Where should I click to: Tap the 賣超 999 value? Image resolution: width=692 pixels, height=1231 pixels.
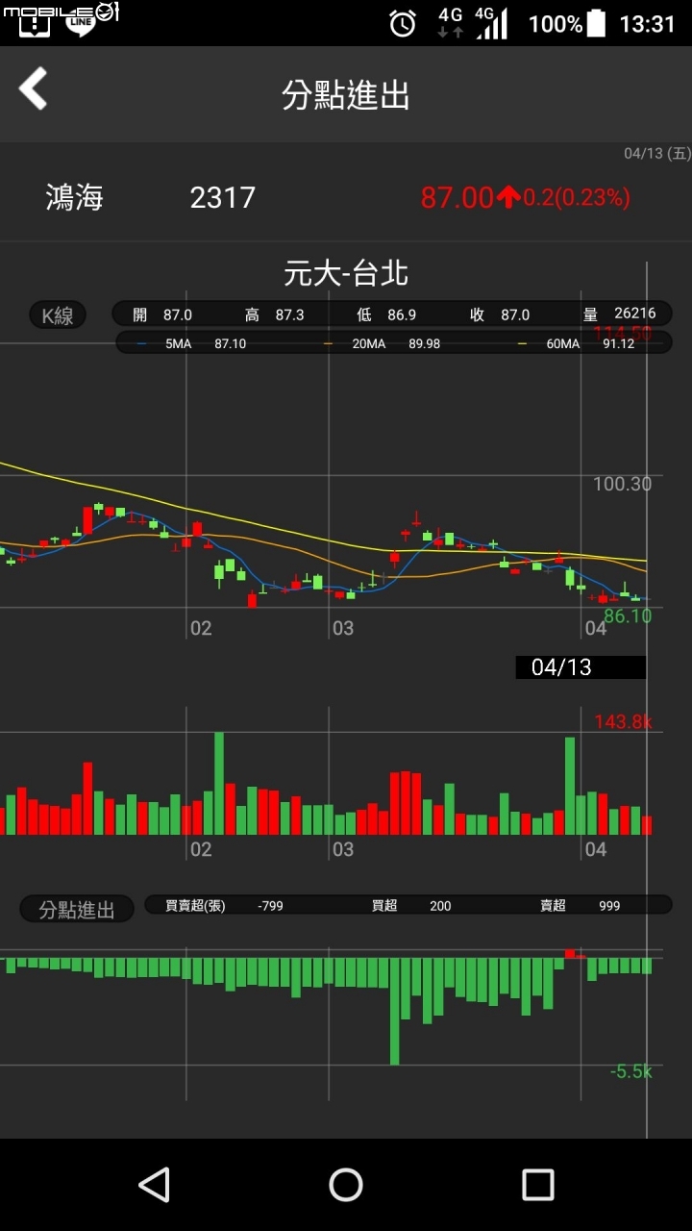(x=581, y=905)
